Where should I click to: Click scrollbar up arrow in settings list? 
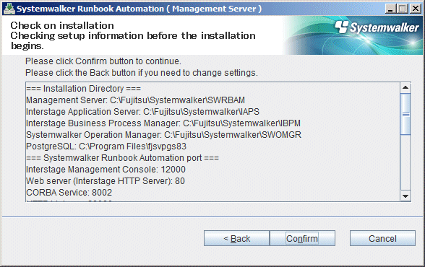point(405,87)
